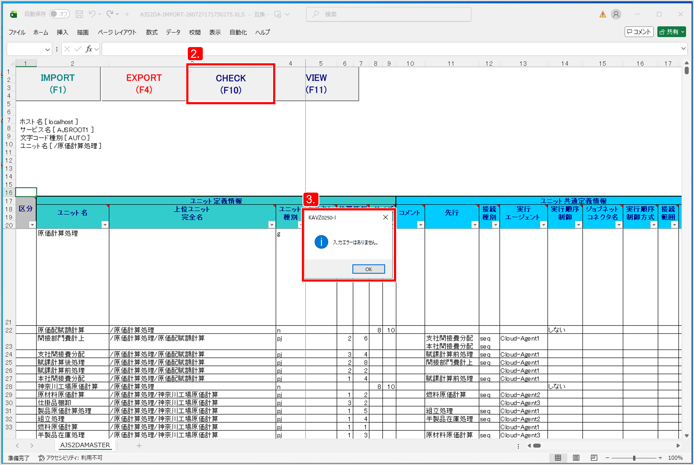Open the コメント comments button

[x=639, y=32]
